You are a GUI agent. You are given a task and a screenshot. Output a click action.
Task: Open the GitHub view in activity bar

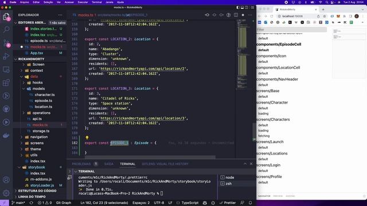tap(6, 109)
